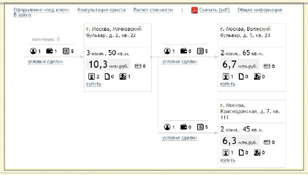This screenshot has height=175, width=308.
Task: Click купить on the Мячковский бульвар card
Action: 94,84
